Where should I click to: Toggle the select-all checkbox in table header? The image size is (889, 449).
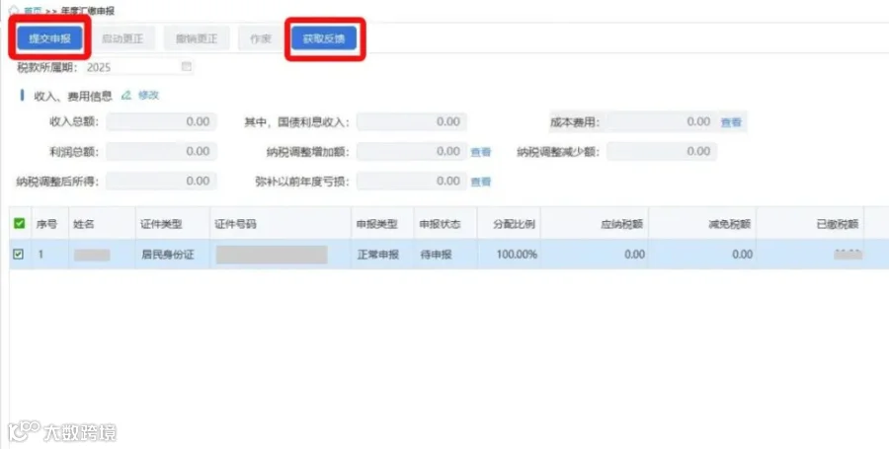[x=20, y=224]
